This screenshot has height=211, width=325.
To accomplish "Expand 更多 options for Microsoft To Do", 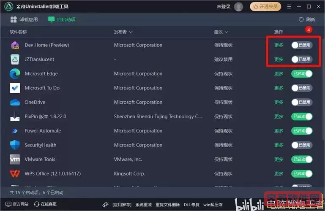I will [279, 88].
